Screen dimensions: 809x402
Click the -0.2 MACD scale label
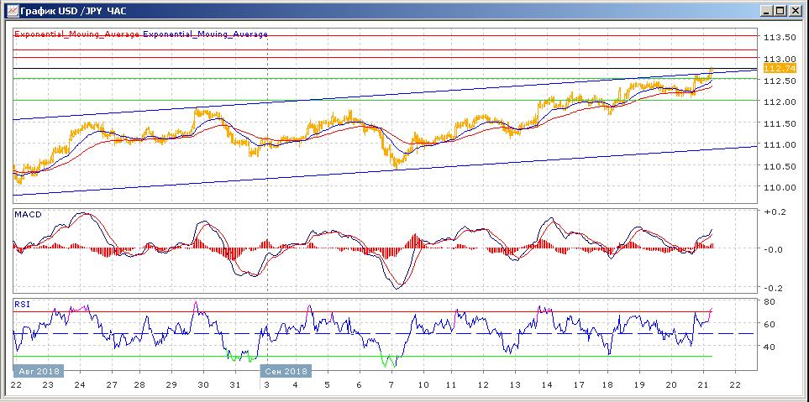click(772, 288)
